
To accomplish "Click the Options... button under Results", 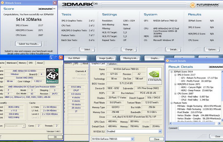I will pyautogui.click(x=212, y=49).
